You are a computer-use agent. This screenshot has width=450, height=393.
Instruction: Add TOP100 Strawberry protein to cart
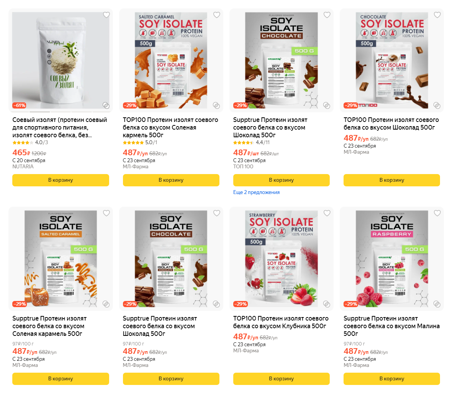pyautogui.click(x=281, y=379)
